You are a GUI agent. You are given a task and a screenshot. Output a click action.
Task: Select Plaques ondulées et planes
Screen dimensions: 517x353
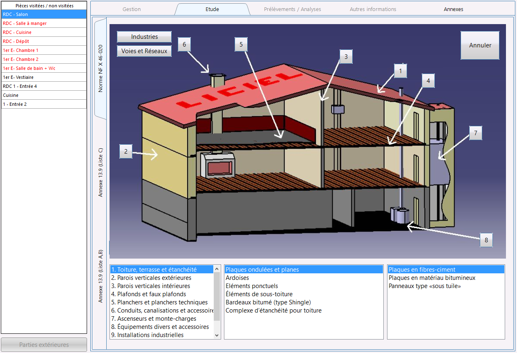point(304,270)
